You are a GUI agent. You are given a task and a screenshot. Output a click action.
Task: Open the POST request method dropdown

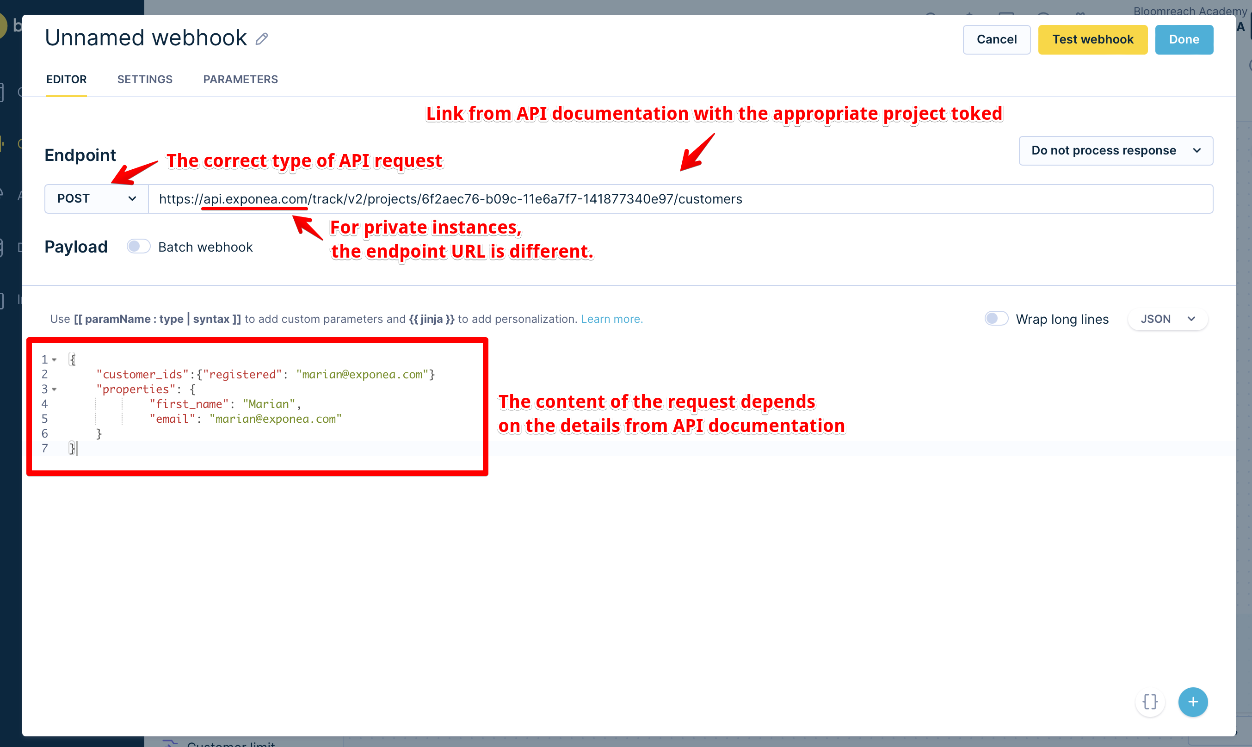point(97,199)
